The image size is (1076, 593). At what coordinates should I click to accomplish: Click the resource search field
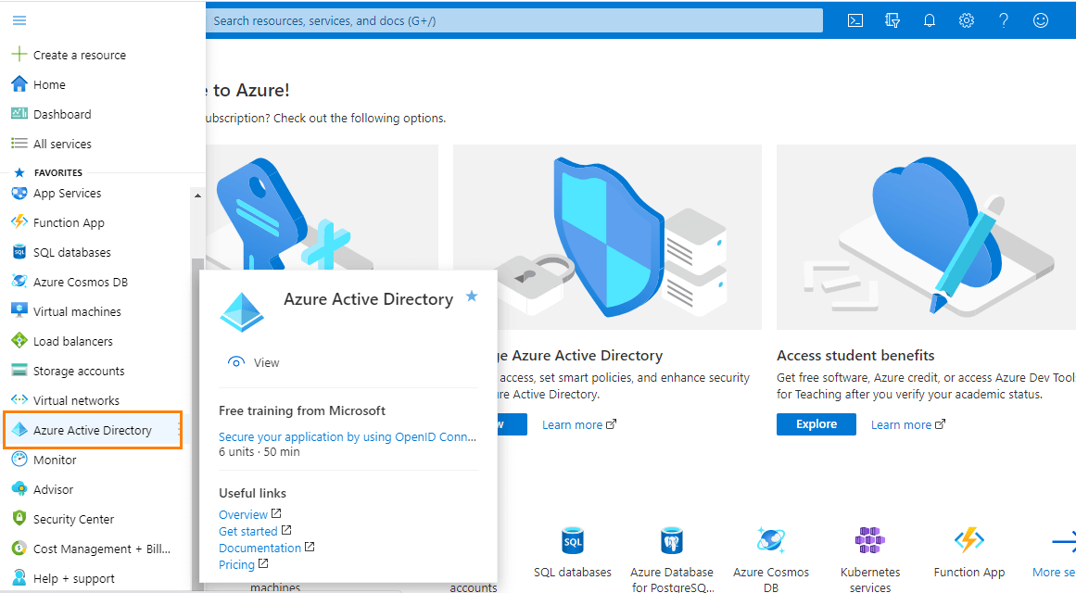515,19
